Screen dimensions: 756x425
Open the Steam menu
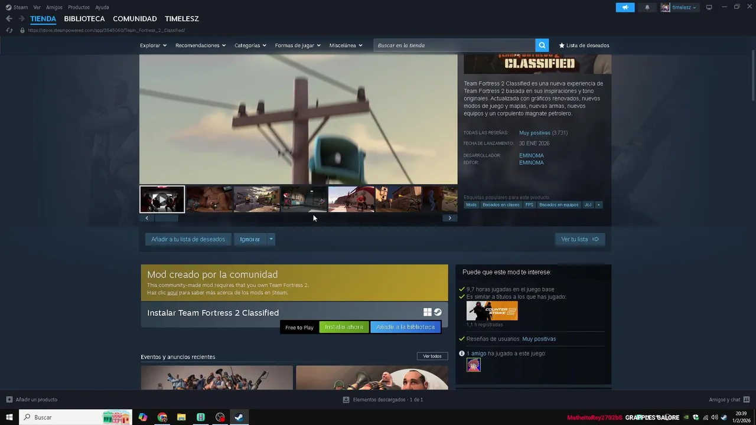(x=17, y=7)
